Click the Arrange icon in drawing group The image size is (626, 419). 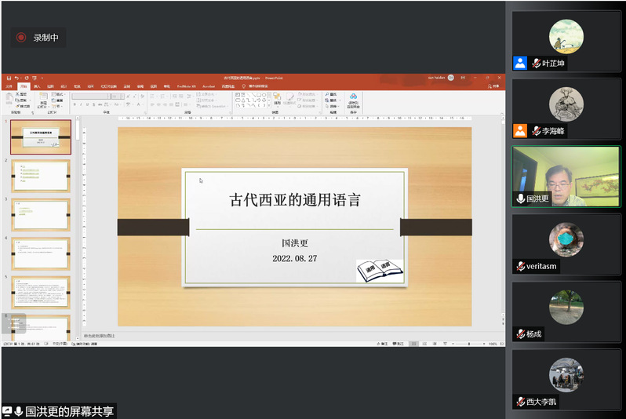point(277,99)
